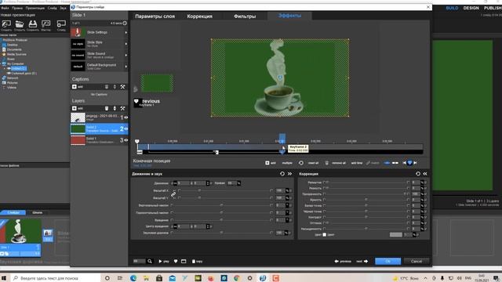Switch to Параметры слоя tab

pyautogui.click(x=155, y=16)
